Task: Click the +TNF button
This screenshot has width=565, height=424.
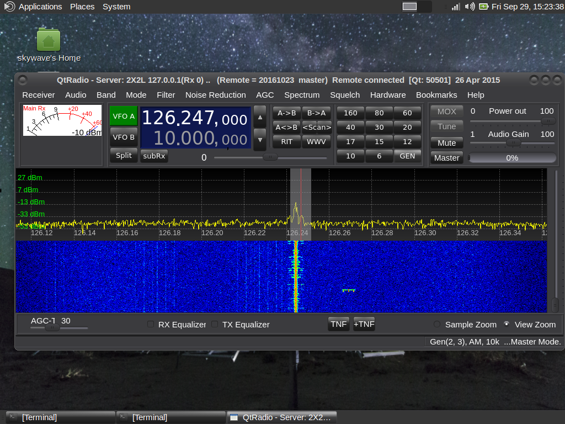Action: coord(364,324)
